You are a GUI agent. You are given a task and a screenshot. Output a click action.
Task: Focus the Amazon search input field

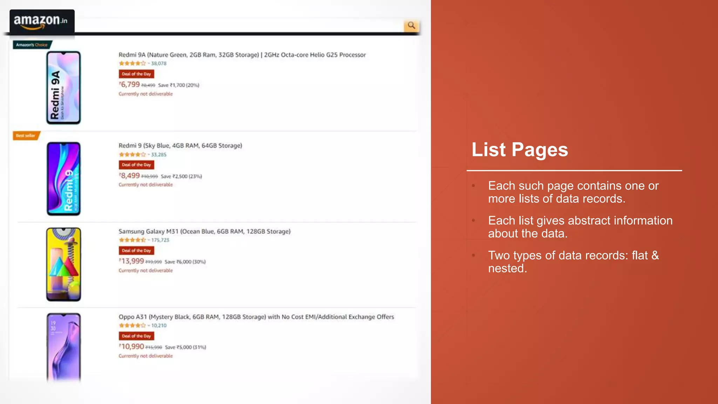point(239,25)
